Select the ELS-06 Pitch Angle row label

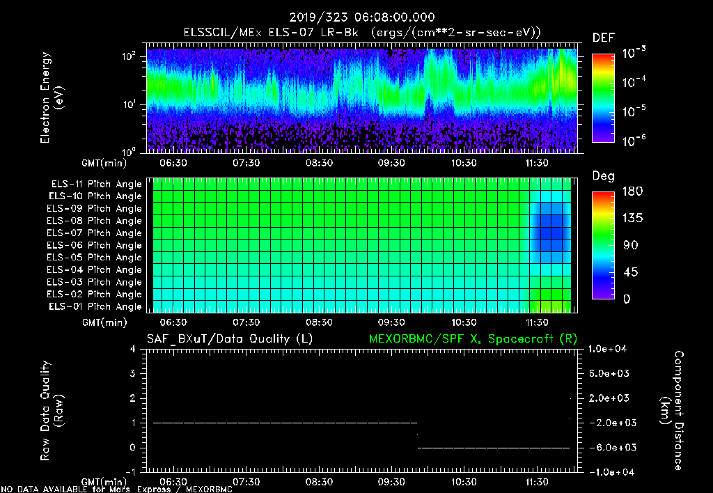coord(94,245)
